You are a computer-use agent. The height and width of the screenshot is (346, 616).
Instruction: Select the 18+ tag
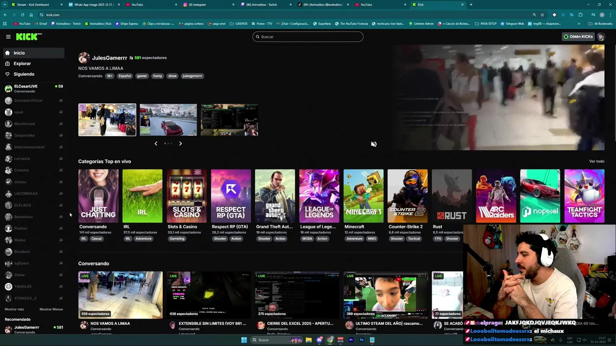pyautogui.click(x=110, y=76)
